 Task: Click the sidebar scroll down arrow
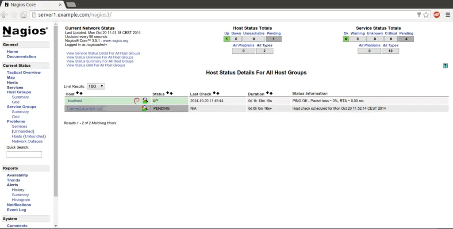[56, 226]
